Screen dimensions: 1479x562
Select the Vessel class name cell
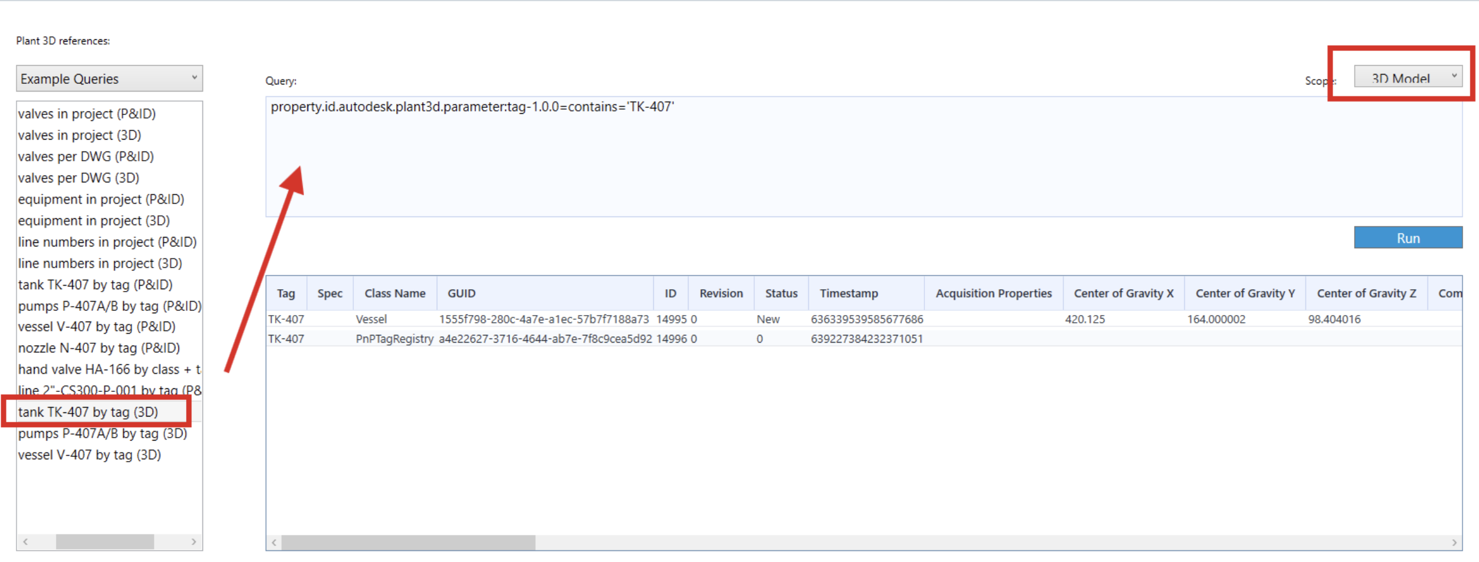372,319
